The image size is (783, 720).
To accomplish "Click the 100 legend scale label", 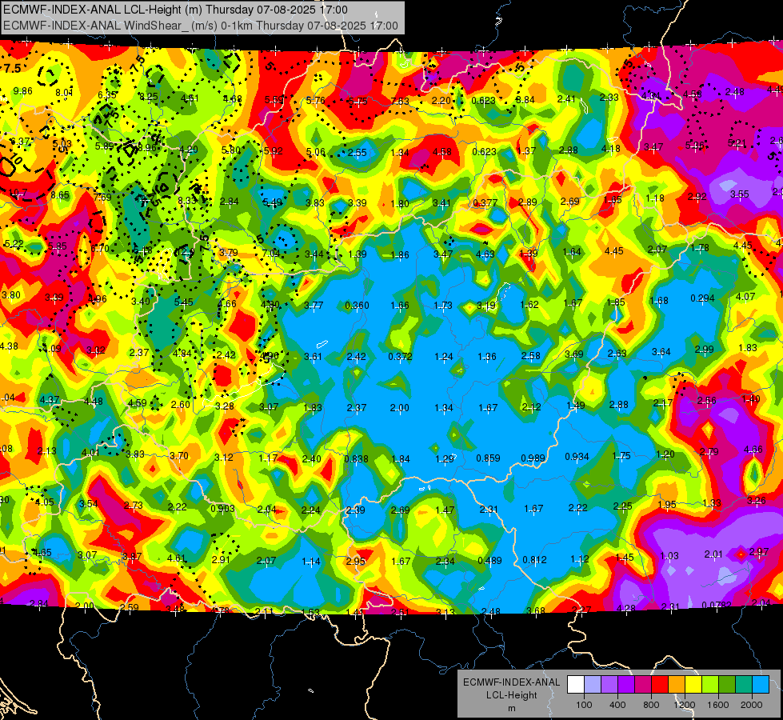I will click(x=584, y=705).
